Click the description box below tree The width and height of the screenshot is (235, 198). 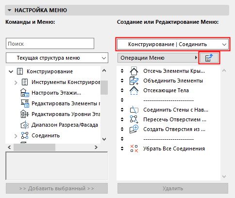click(x=57, y=166)
